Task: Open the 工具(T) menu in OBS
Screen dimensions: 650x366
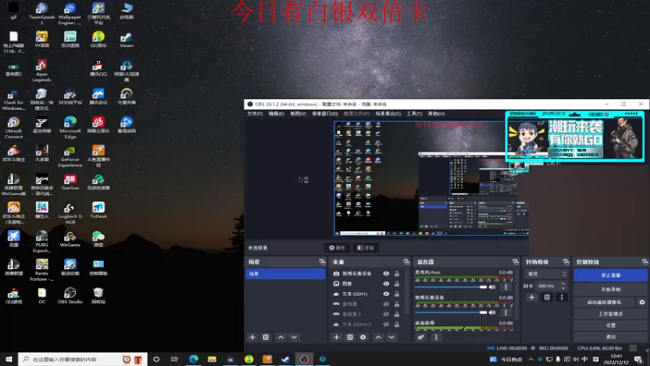Action: click(x=414, y=114)
